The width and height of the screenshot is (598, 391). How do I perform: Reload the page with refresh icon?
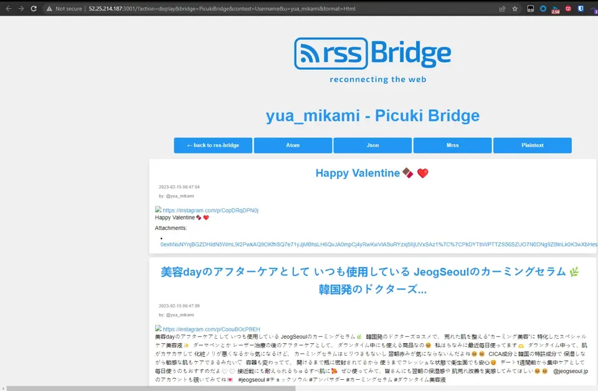click(34, 8)
